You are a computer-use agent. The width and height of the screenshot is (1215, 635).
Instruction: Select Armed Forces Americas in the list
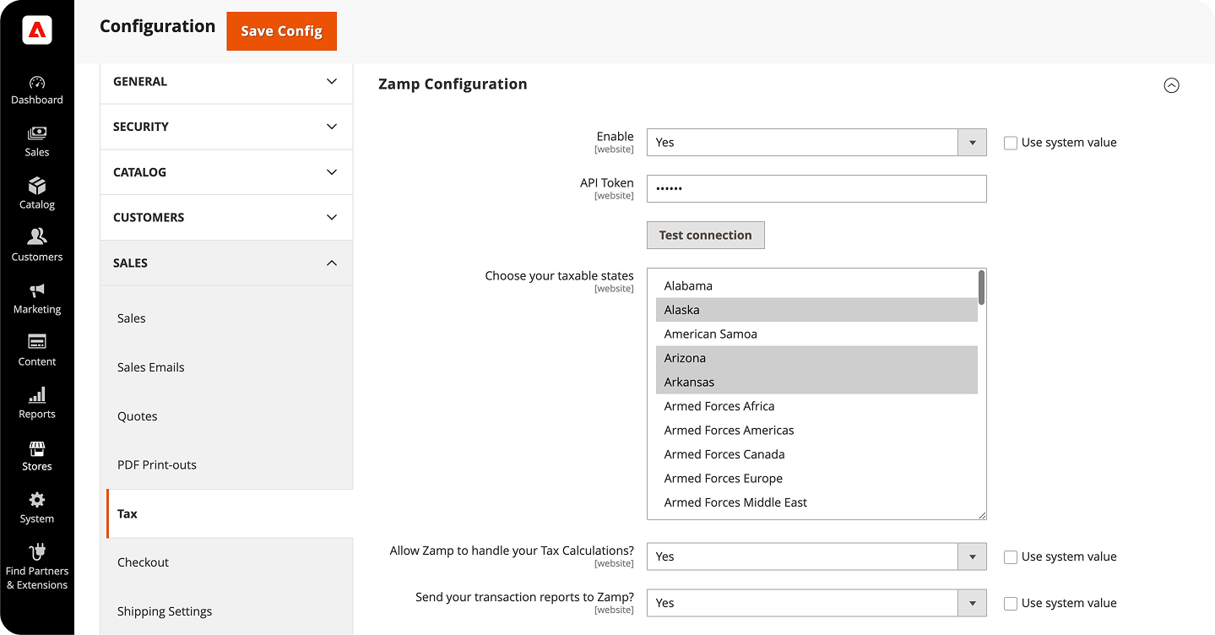pos(816,431)
